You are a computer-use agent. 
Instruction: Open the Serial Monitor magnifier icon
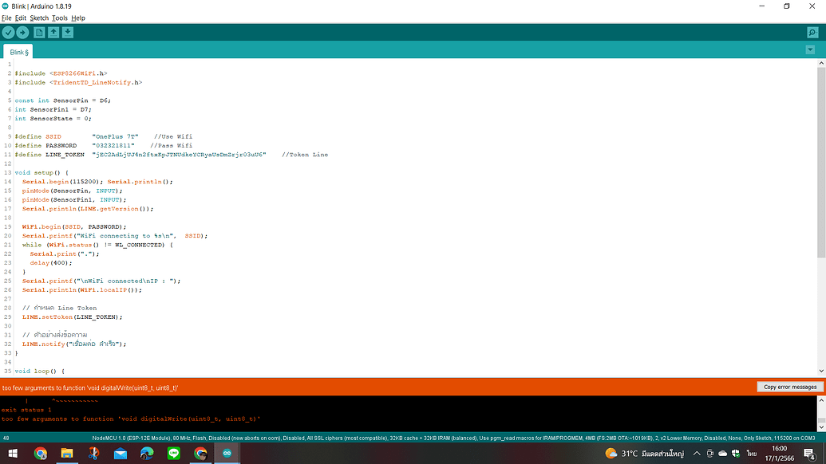[x=812, y=33]
